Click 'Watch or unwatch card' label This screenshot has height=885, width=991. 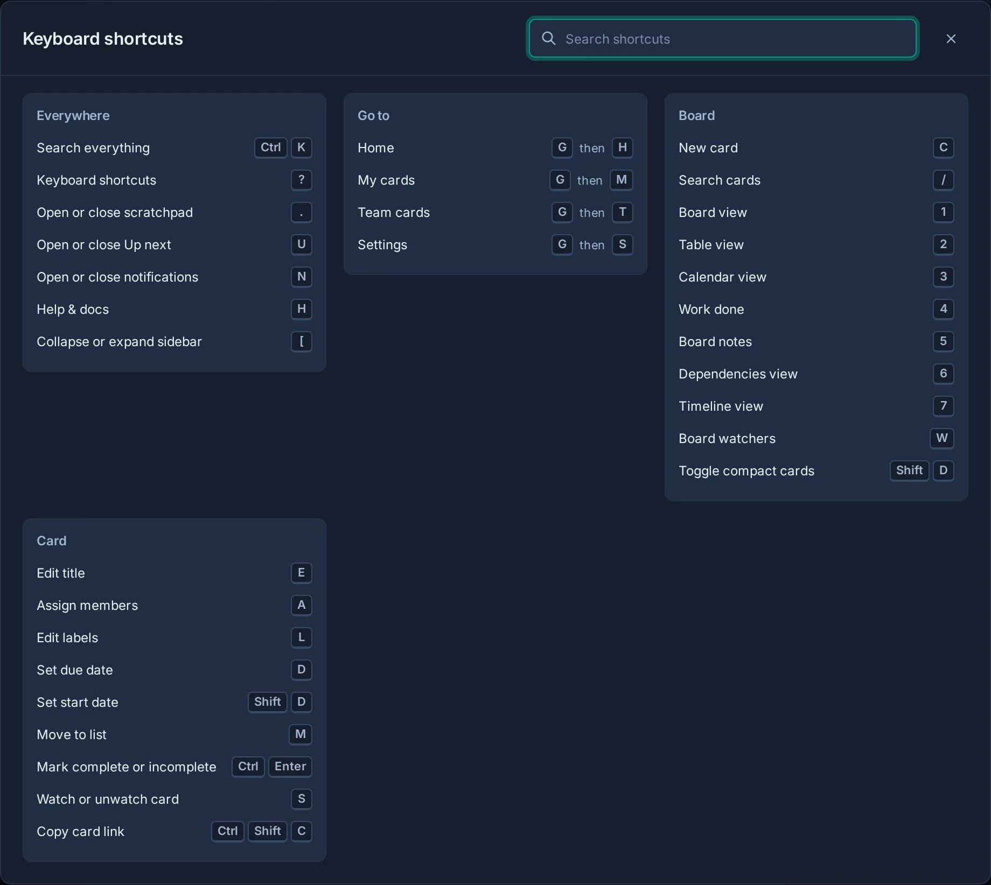click(108, 799)
